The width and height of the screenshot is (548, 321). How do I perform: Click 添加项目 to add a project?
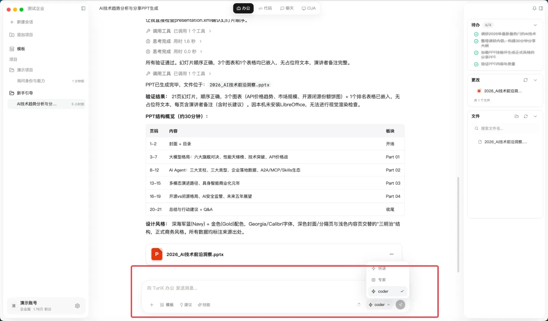pos(21,35)
